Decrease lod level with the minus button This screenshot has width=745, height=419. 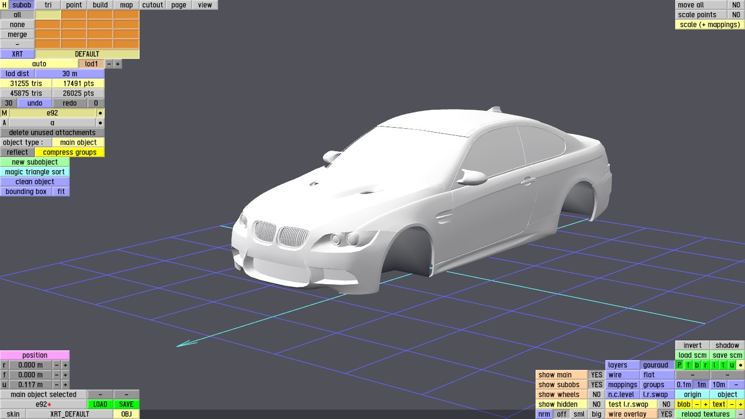[109, 64]
